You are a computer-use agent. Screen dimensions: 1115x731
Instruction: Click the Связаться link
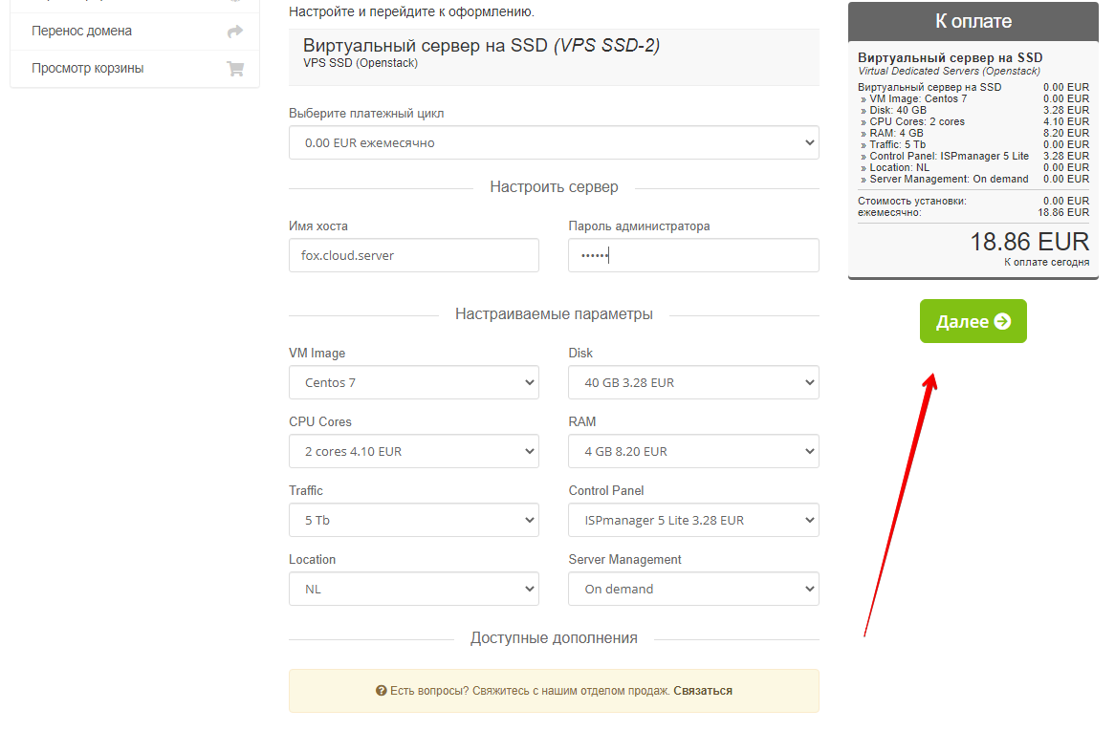703,691
